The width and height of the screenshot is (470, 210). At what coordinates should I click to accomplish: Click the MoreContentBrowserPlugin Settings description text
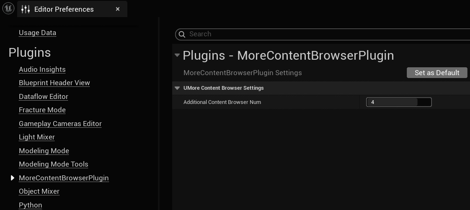pos(243,73)
